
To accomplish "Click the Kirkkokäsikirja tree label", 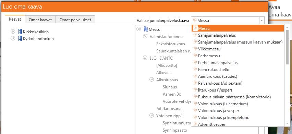I will point(36,32).
